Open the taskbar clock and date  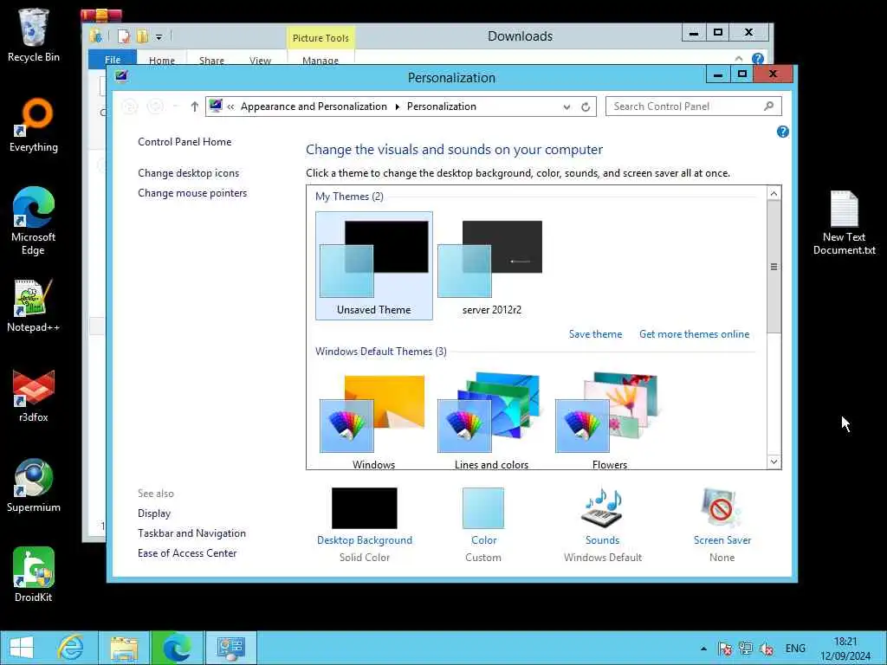point(845,649)
